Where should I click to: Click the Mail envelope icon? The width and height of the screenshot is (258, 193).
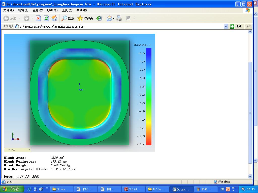pyautogui.click(x=109, y=18)
